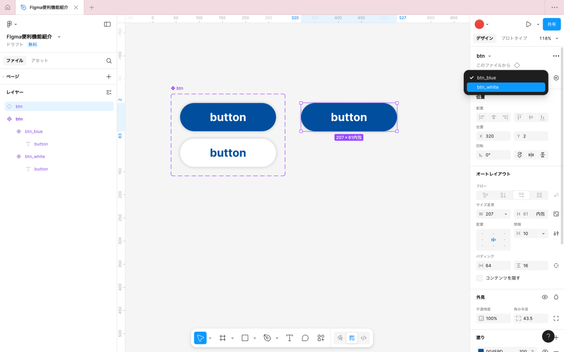This screenshot has height=352, width=564.
Task: Add a new page with plus button
Action: pos(109,76)
